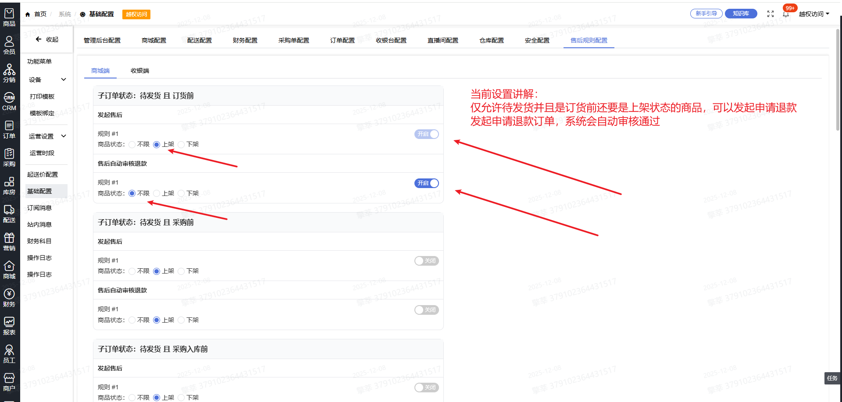Open the 越权访问 user dropdown

(x=813, y=14)
